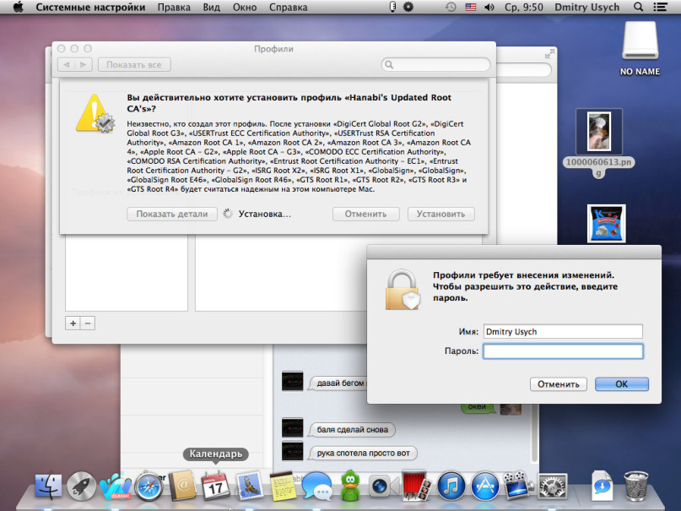Select the blue-red packet image on desktop
Screen dimensions: 681x511
[x=606, y=223]
